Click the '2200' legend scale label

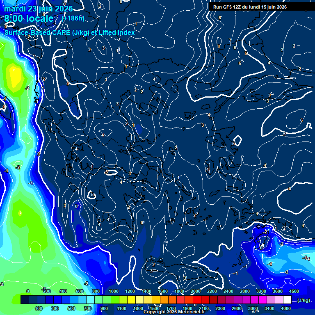click(212, 291)
